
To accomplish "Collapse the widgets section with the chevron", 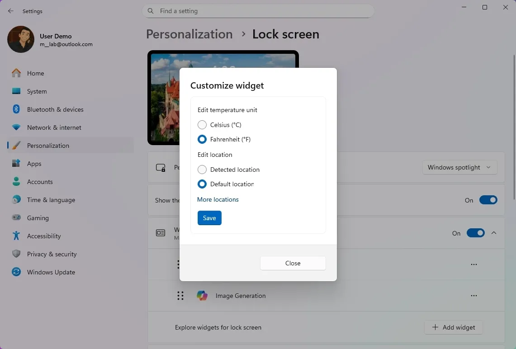I will point(494,233).
